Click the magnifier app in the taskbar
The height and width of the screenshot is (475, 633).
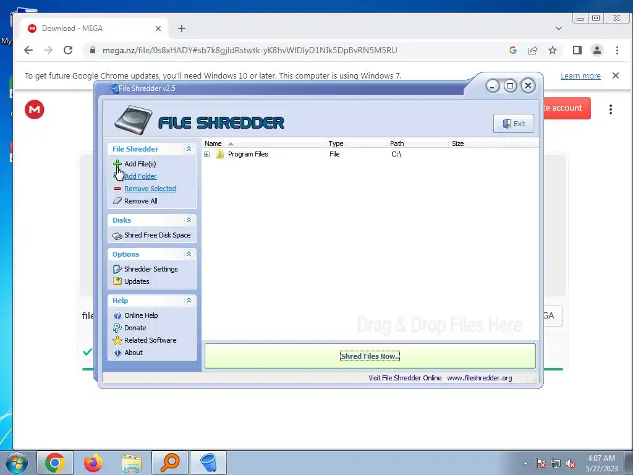[x=170, y=463]
